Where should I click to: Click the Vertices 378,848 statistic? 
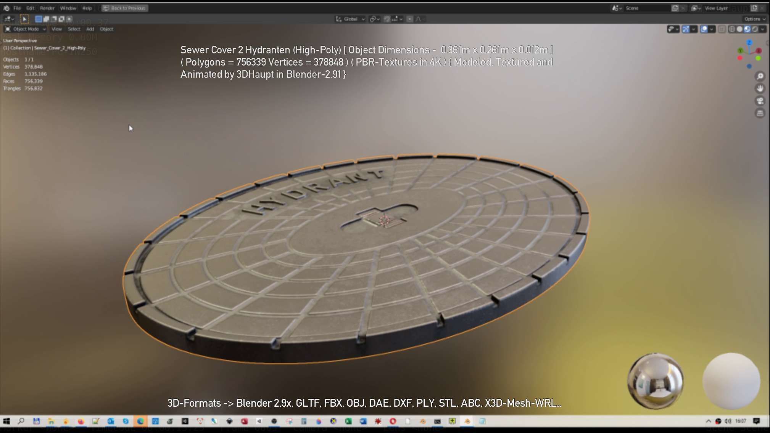pyautogui.click(x=23, y=67)
